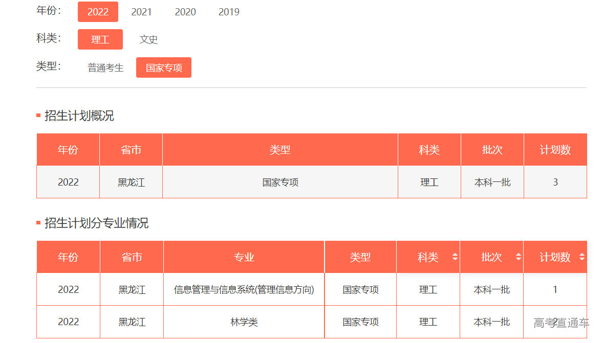604x343 pixels.
Task: Choose the 普通考生 type filter
Action: tap(105, 67)
